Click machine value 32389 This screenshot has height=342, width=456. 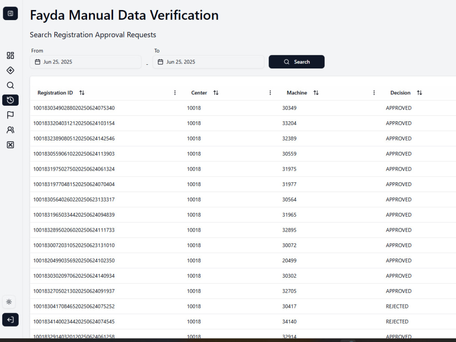290,139
